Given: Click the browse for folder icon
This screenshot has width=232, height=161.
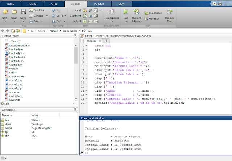Looking at the screenshot, I should tap(18, 31).
